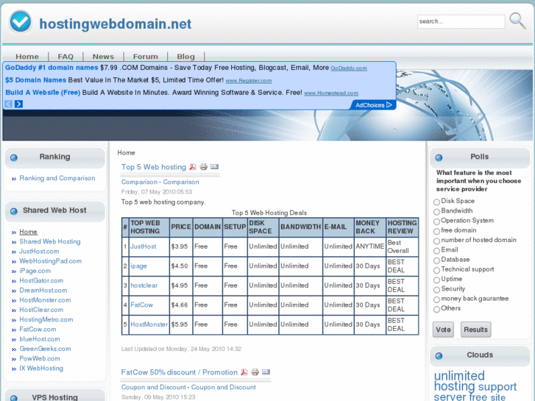Image resolution: width=535 pixels, height=401 pixels.
Task: Open underlined Home link in sidebar
Action: (28, 232)
